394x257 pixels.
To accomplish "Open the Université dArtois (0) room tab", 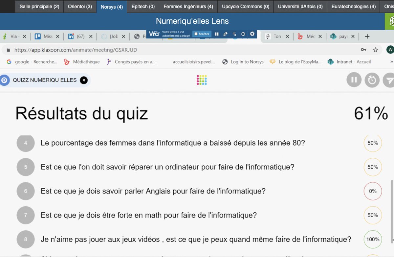I will coord(300,6).
